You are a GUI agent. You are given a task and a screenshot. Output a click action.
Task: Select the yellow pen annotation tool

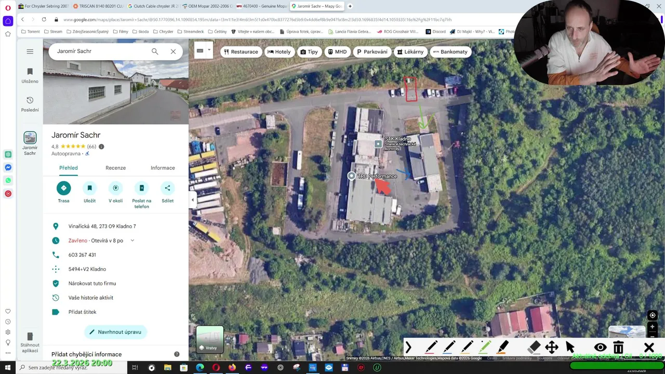467,348
